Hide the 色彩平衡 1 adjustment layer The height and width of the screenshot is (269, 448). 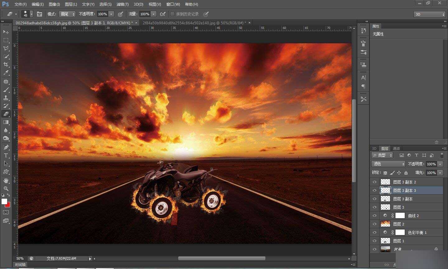tap(375, 232)
